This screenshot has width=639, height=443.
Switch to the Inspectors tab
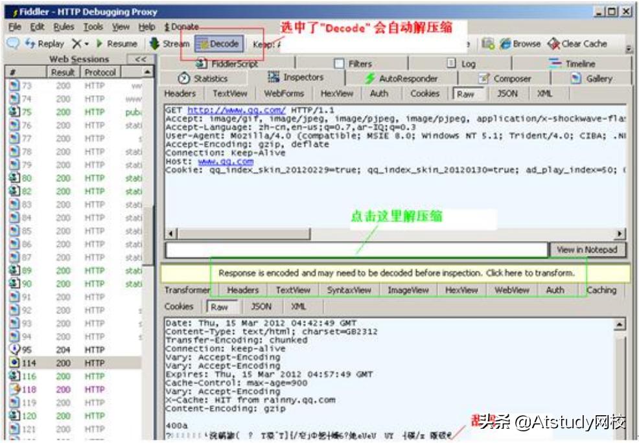[x=296, y=77]
